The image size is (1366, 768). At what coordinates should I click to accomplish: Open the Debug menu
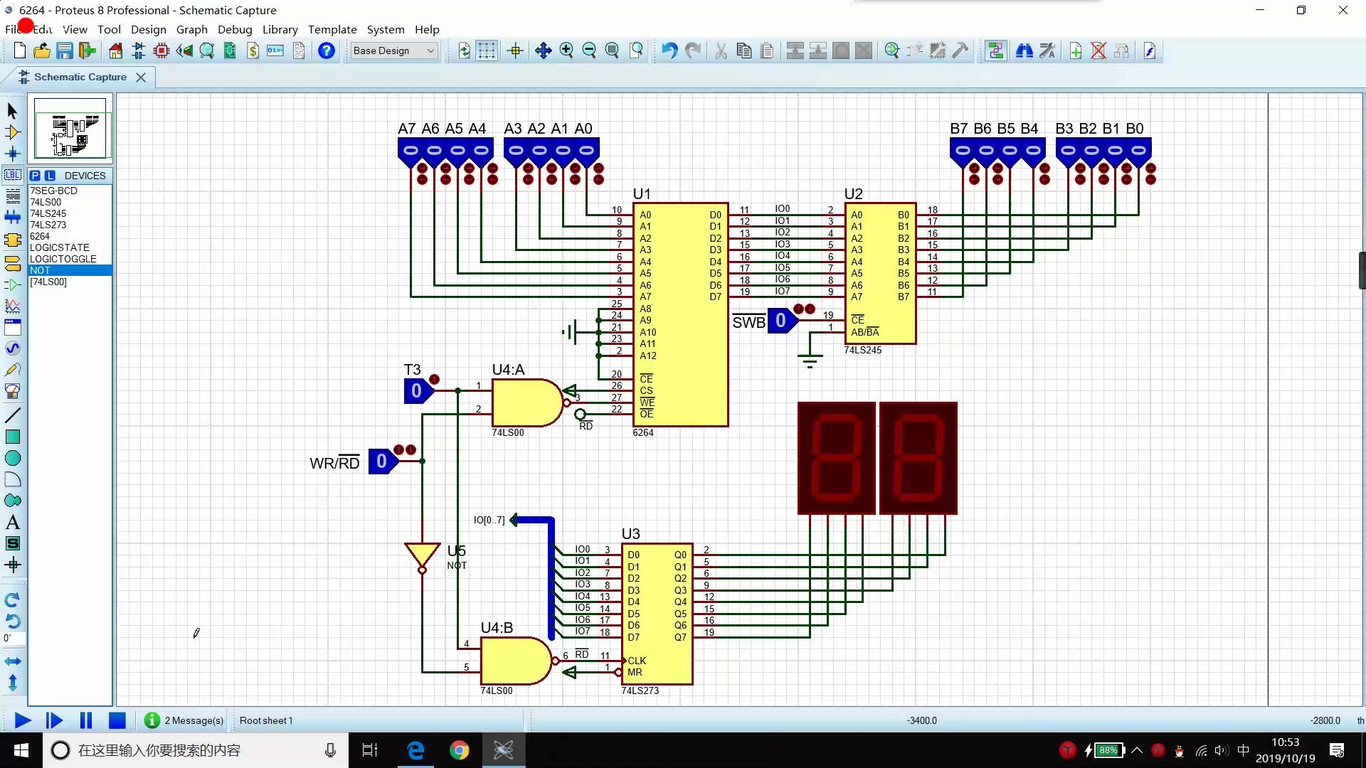(235, 29)
